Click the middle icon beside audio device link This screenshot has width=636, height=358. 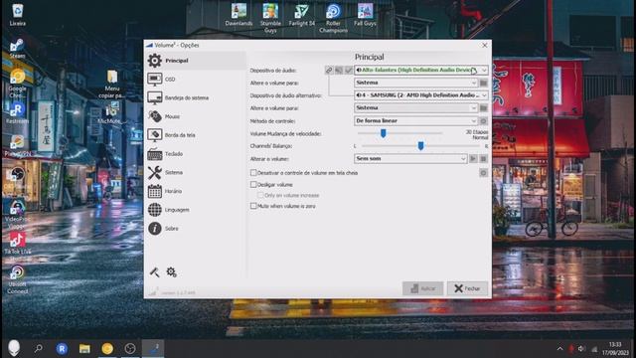coord(339,71)
